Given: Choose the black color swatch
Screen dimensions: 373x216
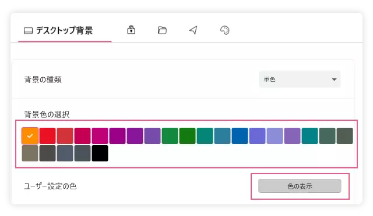Looking at the screenshot, I should tap(100, 153).
